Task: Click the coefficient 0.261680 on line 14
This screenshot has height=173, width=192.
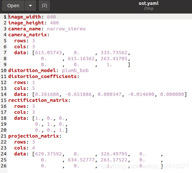Action: 47,95
